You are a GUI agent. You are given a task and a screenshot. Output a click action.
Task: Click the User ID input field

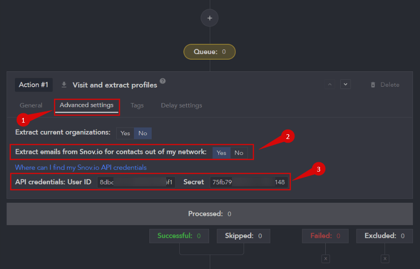[x=136, y=182]
